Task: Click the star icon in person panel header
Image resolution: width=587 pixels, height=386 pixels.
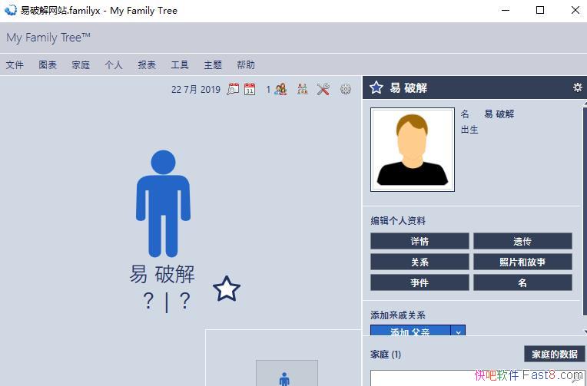Action: pos(376,87)
